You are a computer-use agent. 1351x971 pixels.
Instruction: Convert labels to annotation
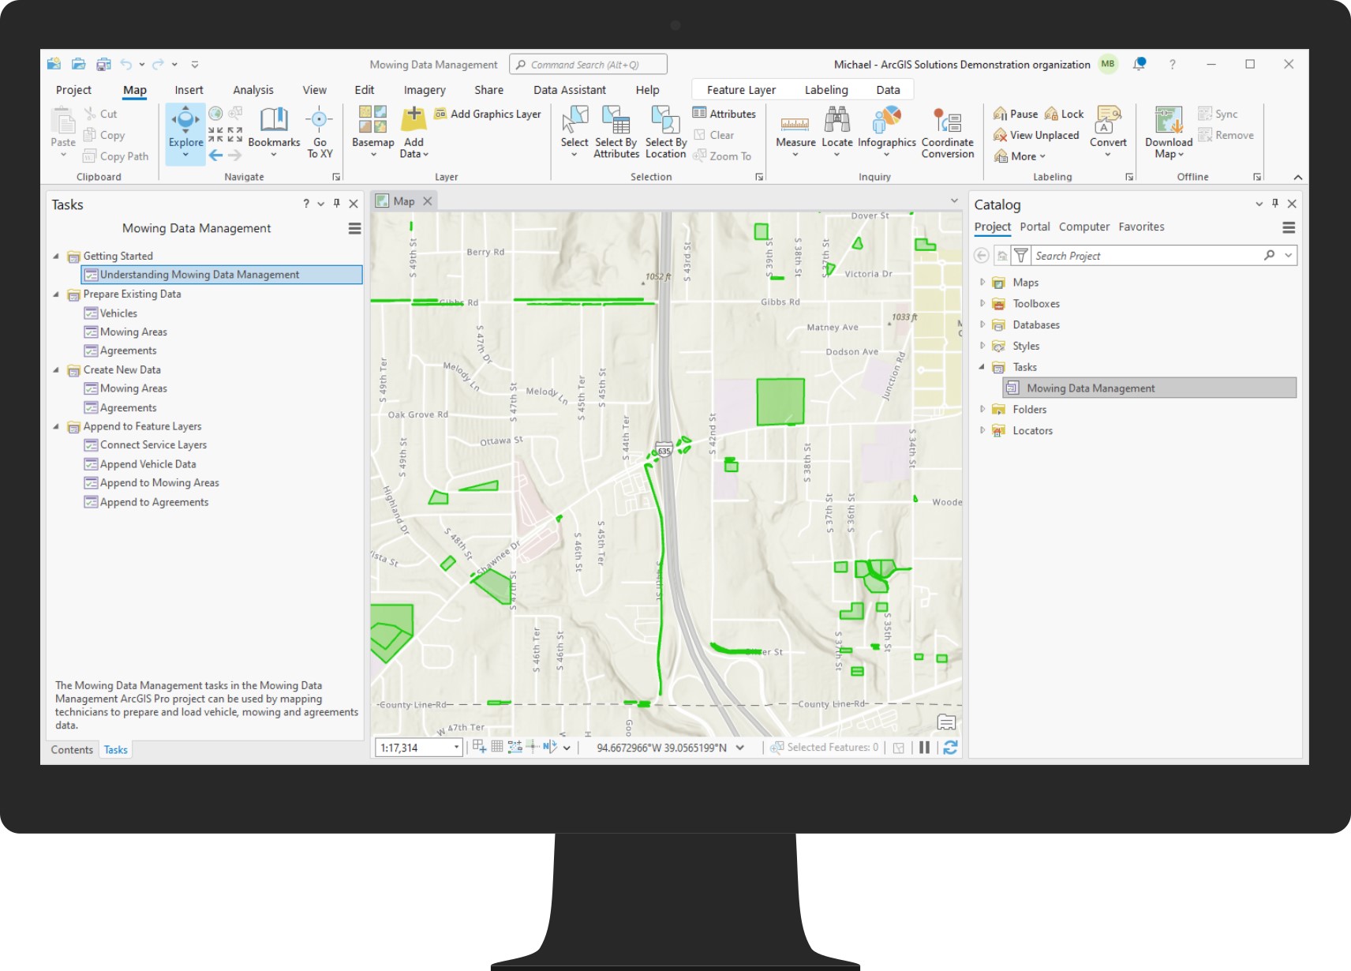(1108, 130)
